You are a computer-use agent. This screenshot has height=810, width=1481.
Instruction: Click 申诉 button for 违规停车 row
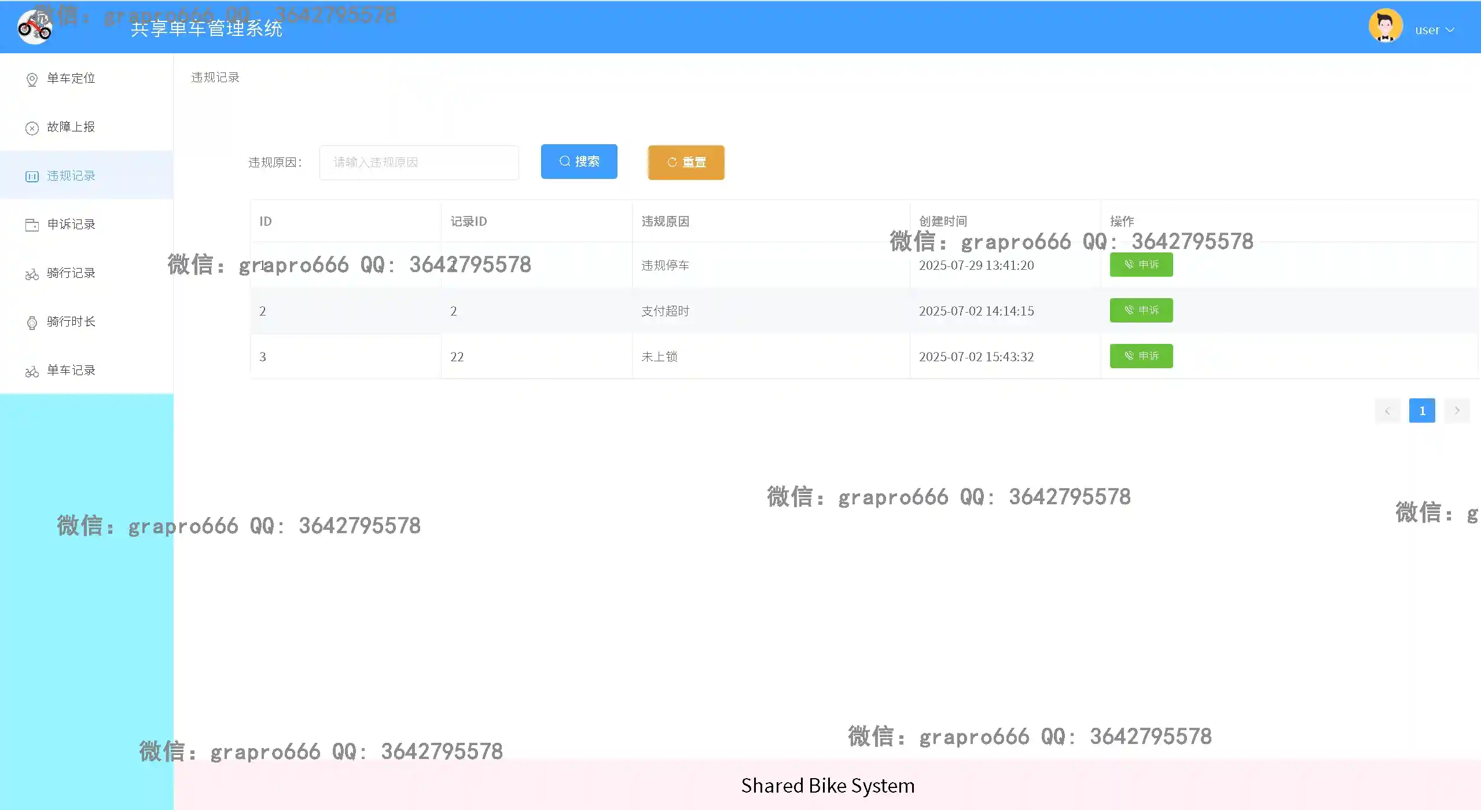tap(1141, 265)
